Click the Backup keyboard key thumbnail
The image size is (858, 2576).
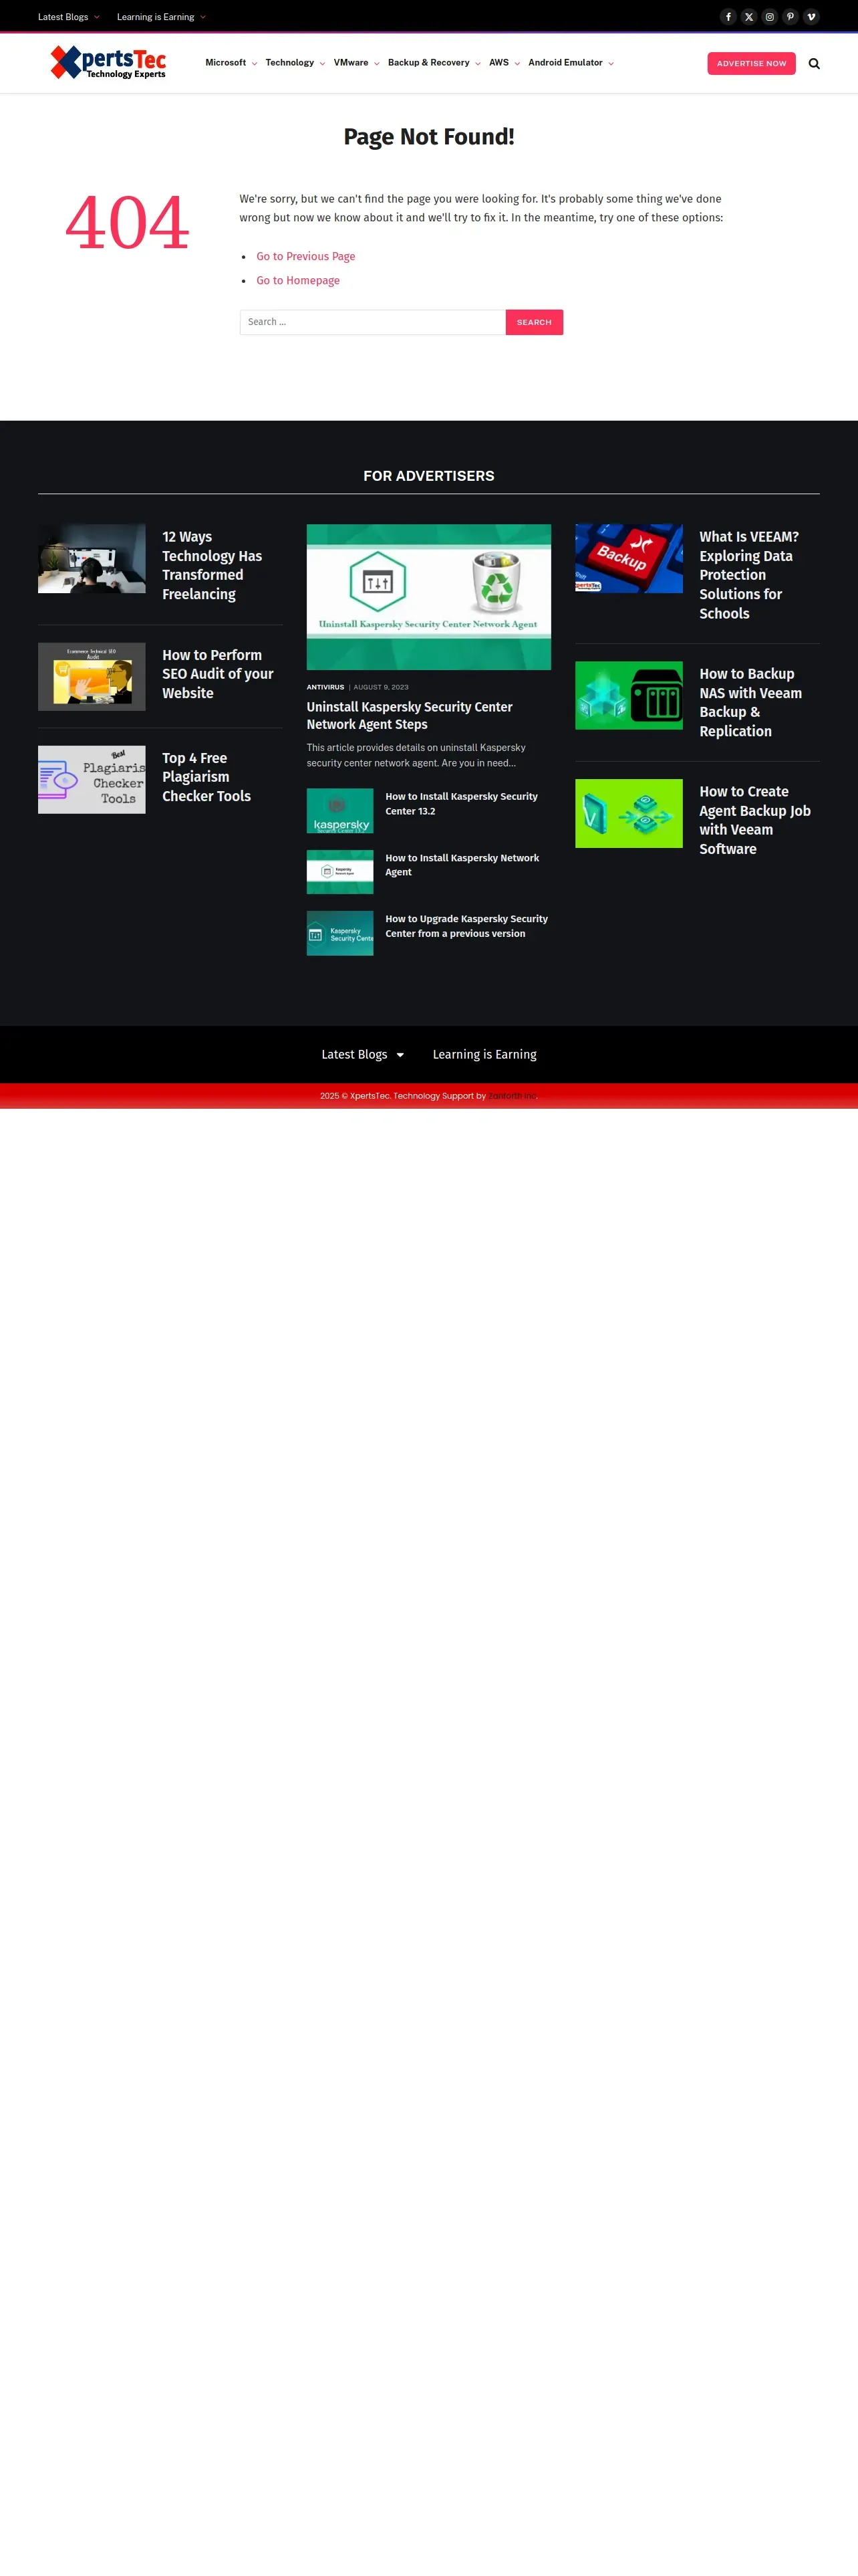pos(629,559)
